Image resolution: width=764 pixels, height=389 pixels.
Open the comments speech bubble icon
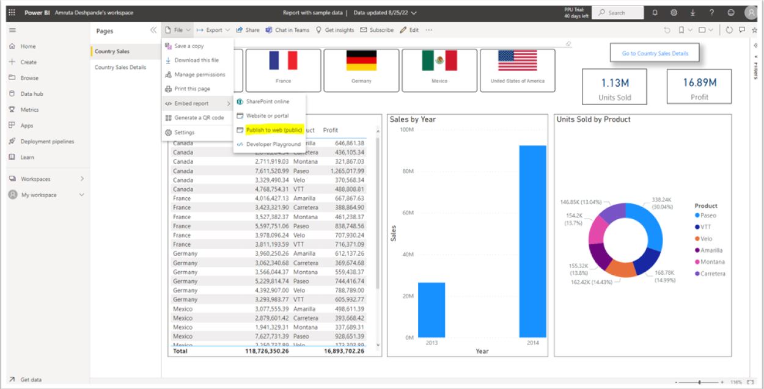[743, 30]
